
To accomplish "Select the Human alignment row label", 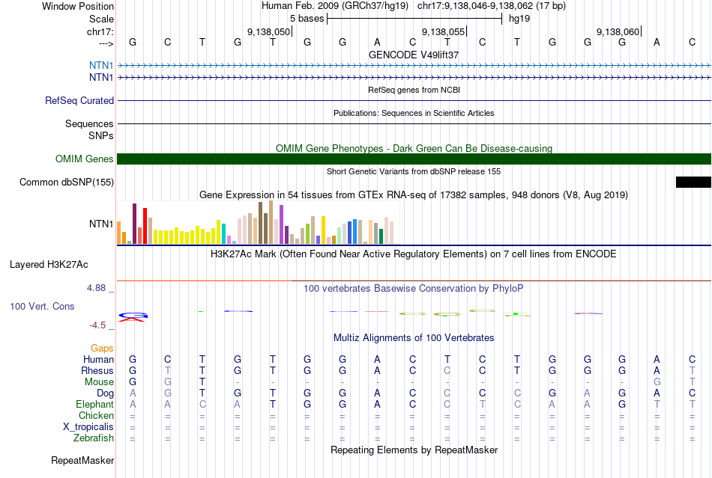I will 98,359.
